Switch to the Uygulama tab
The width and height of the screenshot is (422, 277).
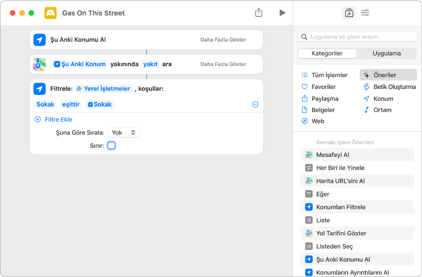click(386, 53)
